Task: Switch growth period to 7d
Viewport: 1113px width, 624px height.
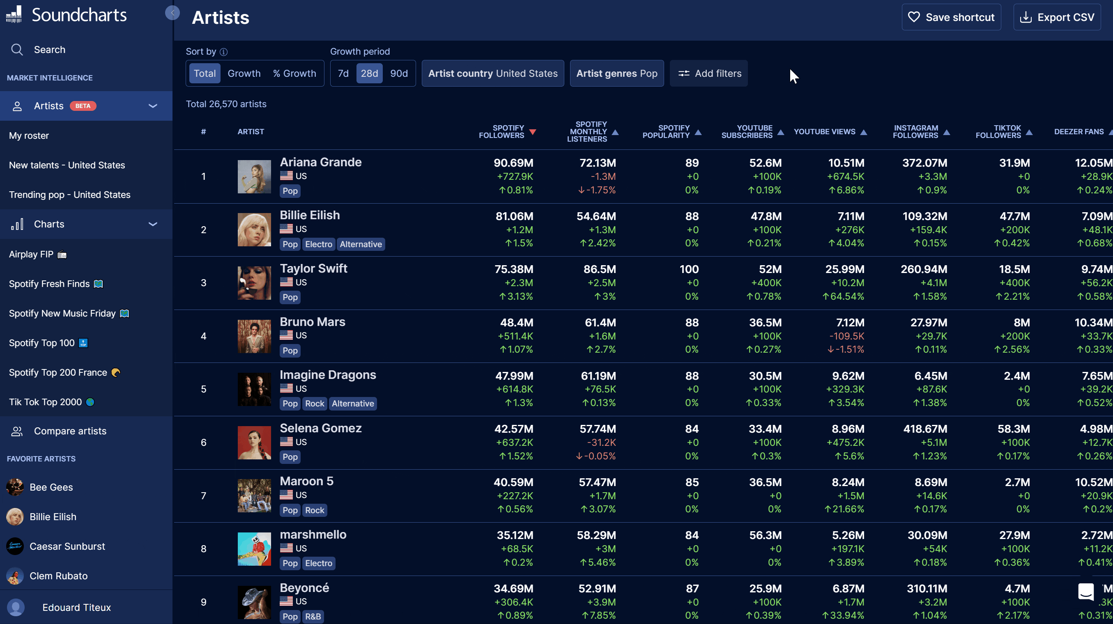Action: pyautogui.click(x=343, y=73)
